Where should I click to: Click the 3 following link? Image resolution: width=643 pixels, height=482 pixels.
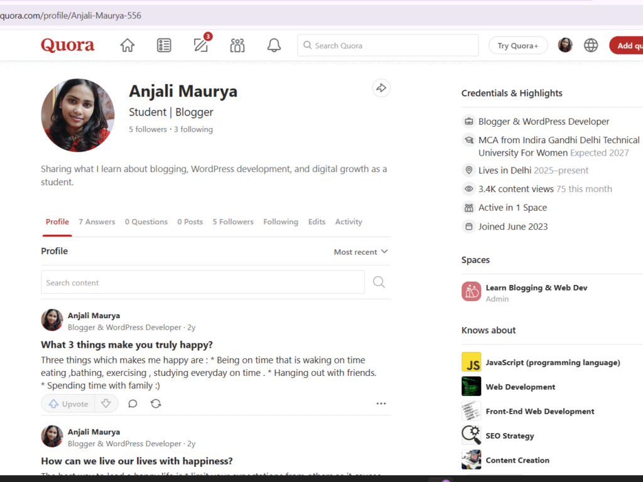(x=193, y=129)
